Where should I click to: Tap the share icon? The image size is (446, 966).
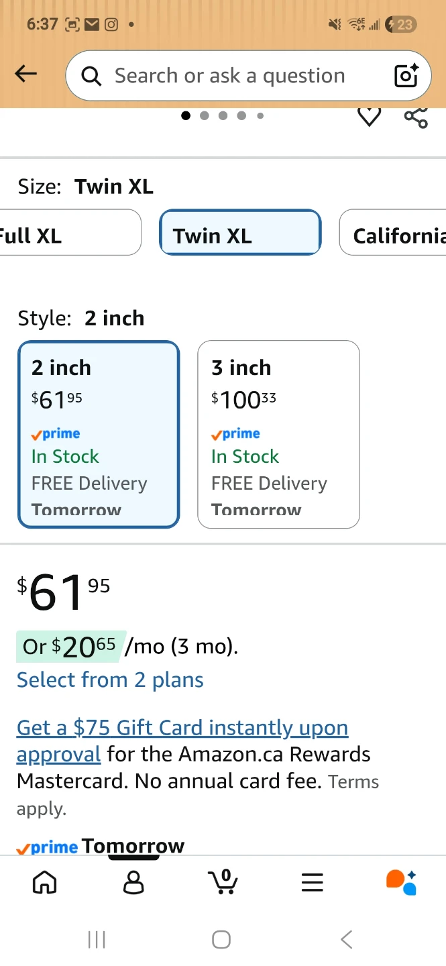click(x=416, y=117)
